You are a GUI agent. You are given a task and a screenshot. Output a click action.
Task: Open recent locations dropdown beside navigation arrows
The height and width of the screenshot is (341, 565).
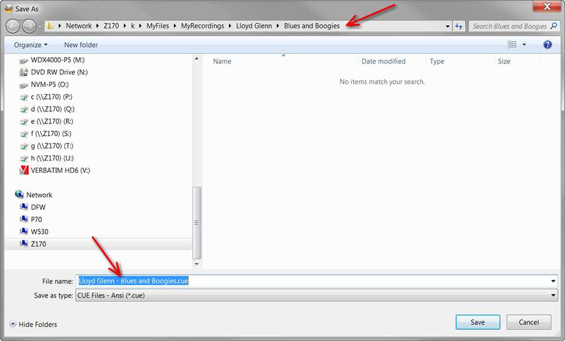point(39,26)
